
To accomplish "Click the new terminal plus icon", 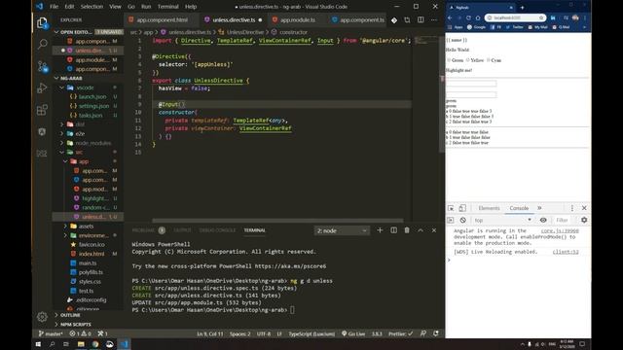I will pos(380,230).
